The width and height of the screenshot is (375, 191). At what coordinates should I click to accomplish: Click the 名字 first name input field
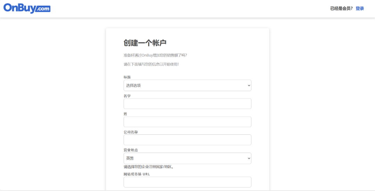[187, 104]
